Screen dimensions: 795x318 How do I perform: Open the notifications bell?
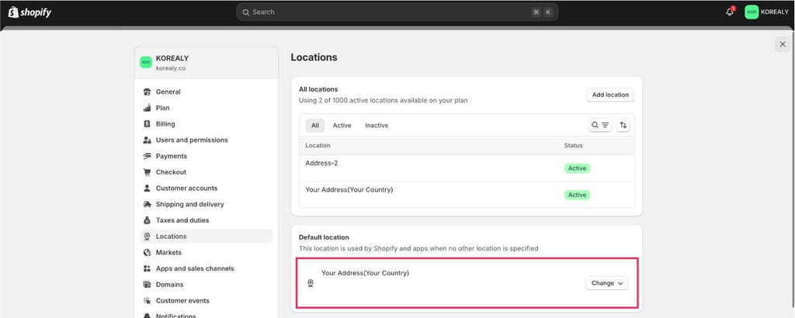pos(729,12)
